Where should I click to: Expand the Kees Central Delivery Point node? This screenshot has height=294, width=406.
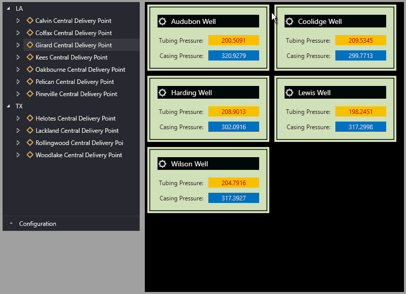(18, 57)
